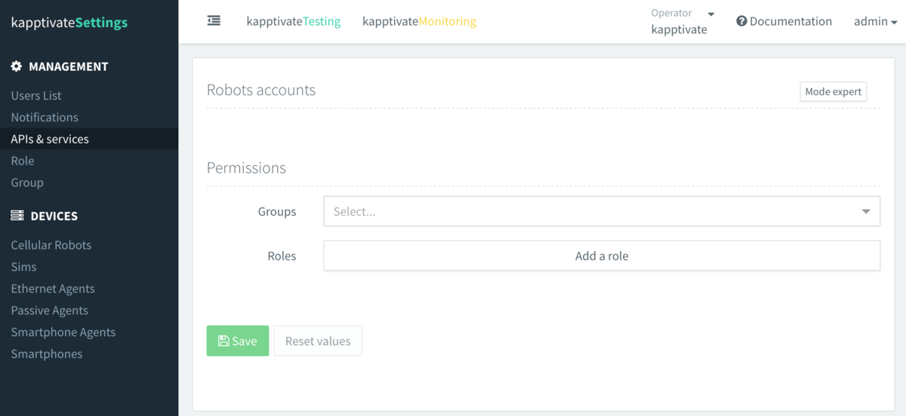Click the Documentation question mark icon
Screen dimensions: 906x416
(x=741, y=21)
